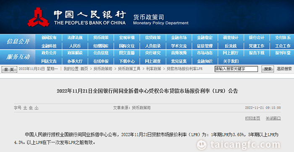Click the 信息公开 section header

pyautogui.click(x=18, y=42)
